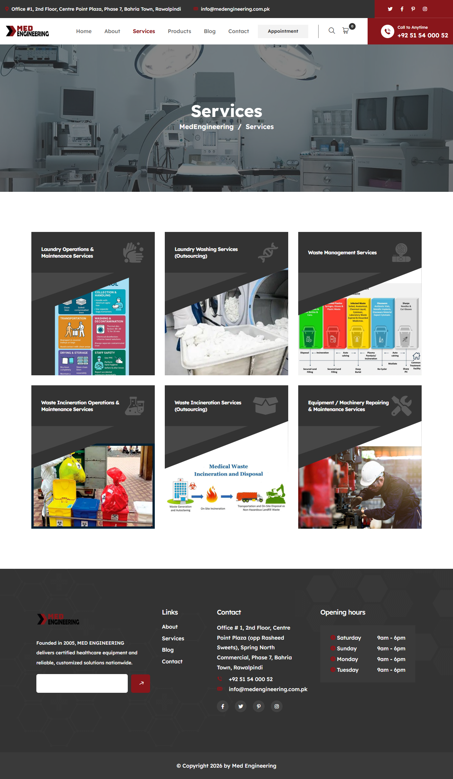Click the footer Facebook circle icon
The image size is (453, 779).
223,706
